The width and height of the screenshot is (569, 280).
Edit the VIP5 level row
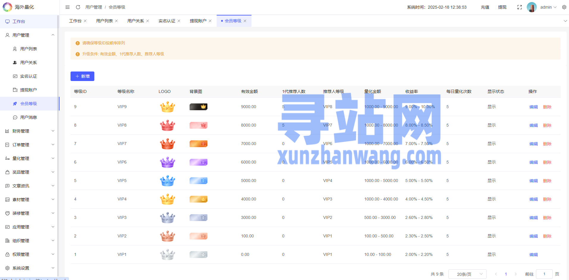(534, 181)
